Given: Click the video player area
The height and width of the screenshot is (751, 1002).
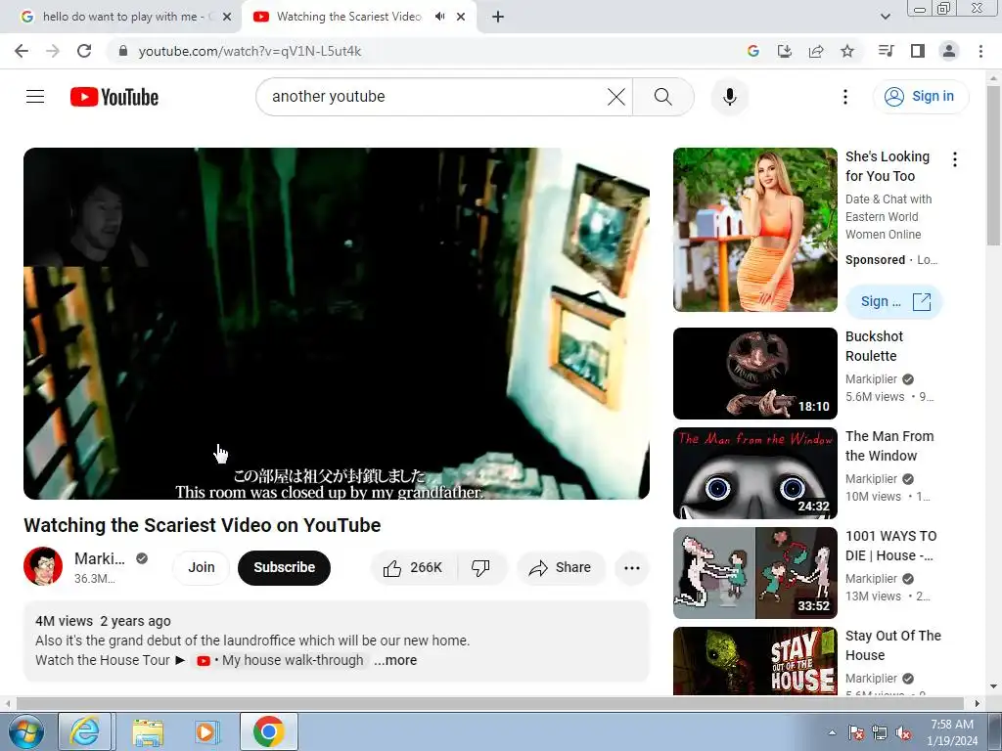Looking at the screenshot, I should (x=337, y=324).
